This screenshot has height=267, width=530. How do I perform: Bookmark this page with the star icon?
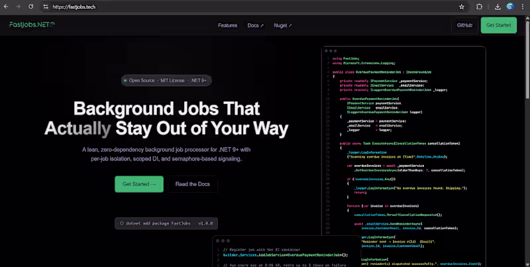(461, 7)
